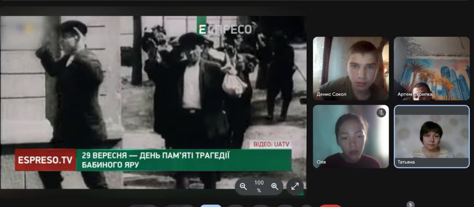Click the Татьяна name label

pos(406,162)
